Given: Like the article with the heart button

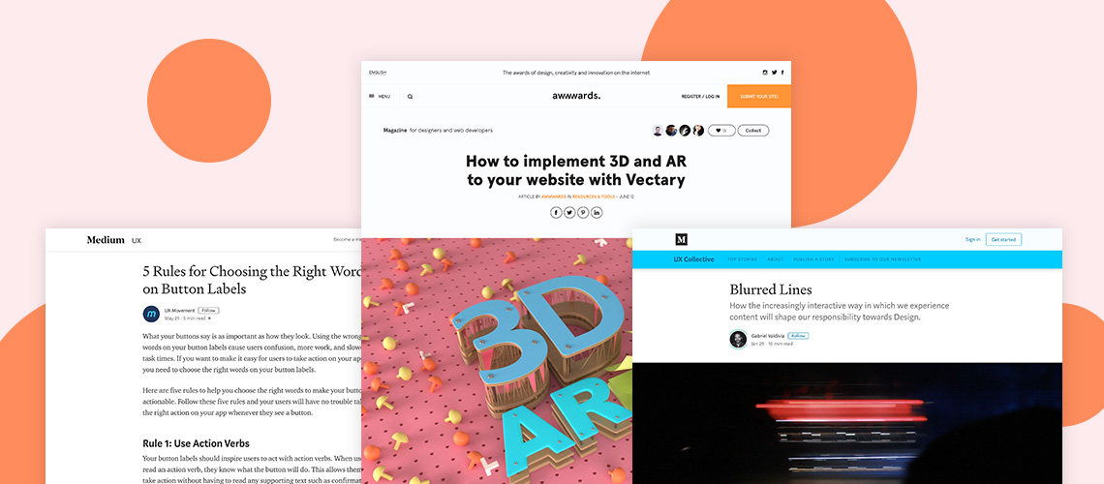Looking at the screenshot, I should click(721, 130).
